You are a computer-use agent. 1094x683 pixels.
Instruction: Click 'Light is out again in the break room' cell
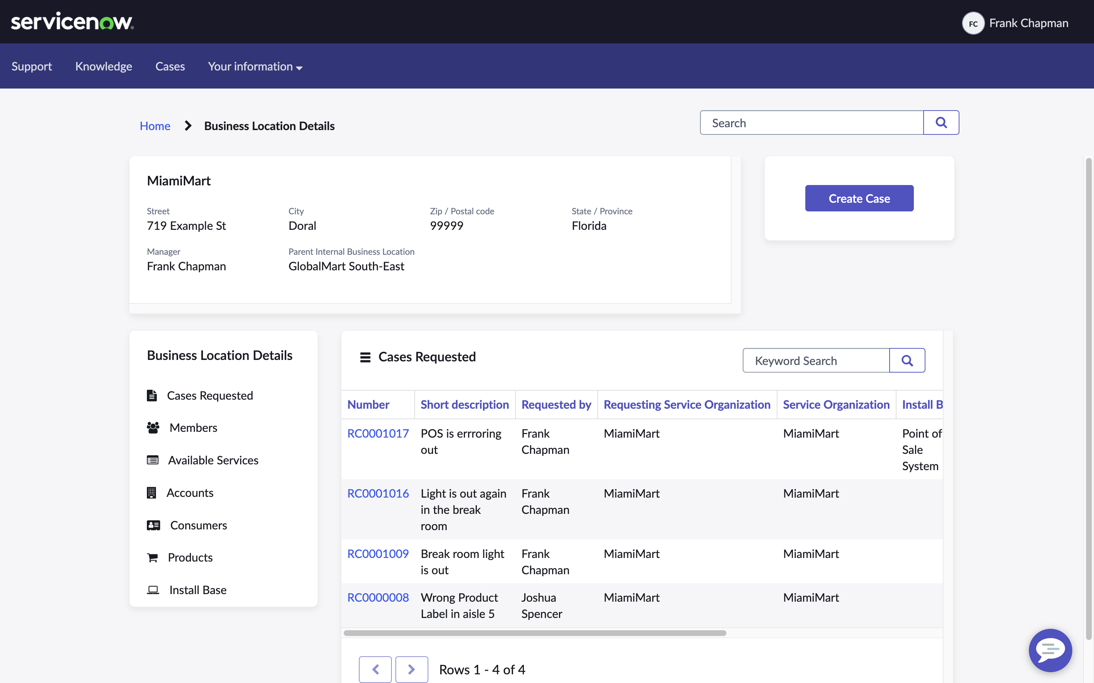(x=463, y=510)
